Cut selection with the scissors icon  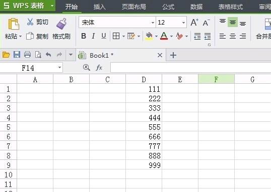pyautogui.click(x=30, y=22)
